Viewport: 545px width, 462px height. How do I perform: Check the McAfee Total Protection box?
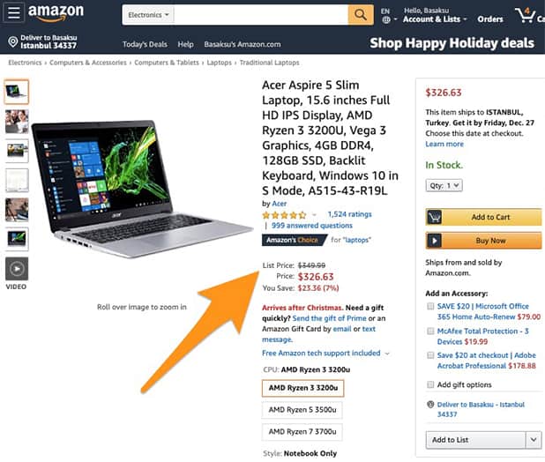pyautogui.click(x=430, y=331)
